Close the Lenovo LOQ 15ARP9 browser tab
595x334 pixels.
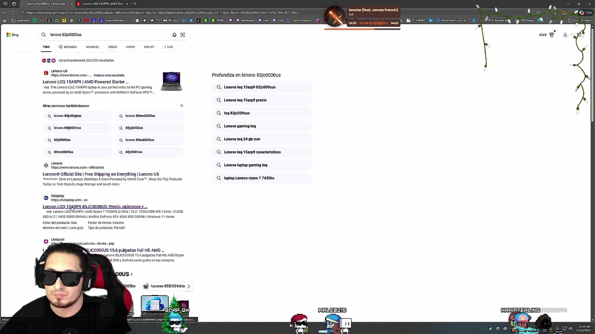[127, 4]
